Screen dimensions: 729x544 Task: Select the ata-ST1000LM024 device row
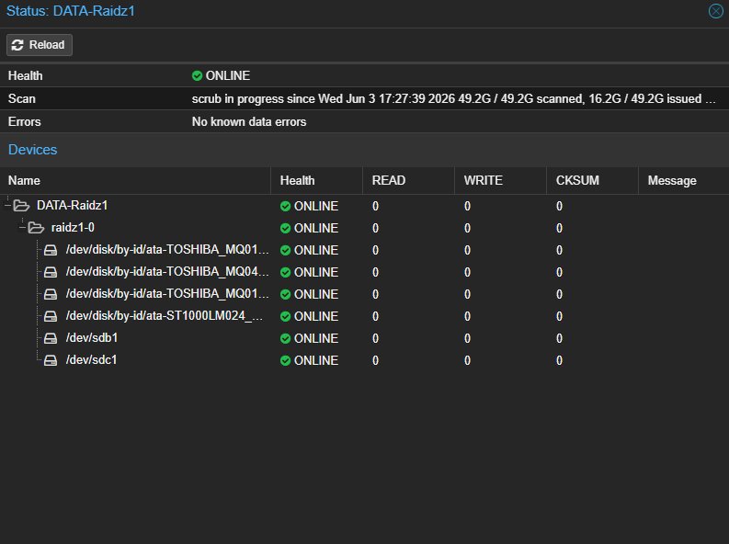(364, 316)
